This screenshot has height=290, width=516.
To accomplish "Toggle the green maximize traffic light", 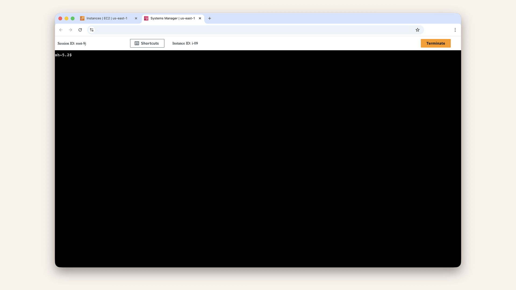I will 73,18.
